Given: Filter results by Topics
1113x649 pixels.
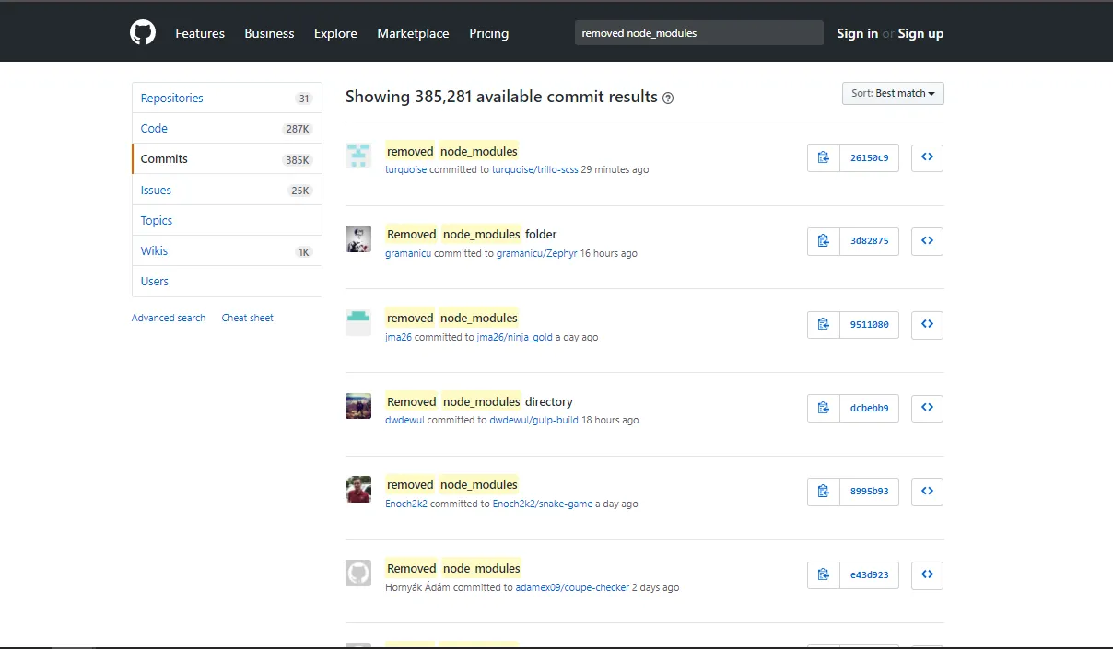Looking at the screenshot, I should (x=227, y=220).
